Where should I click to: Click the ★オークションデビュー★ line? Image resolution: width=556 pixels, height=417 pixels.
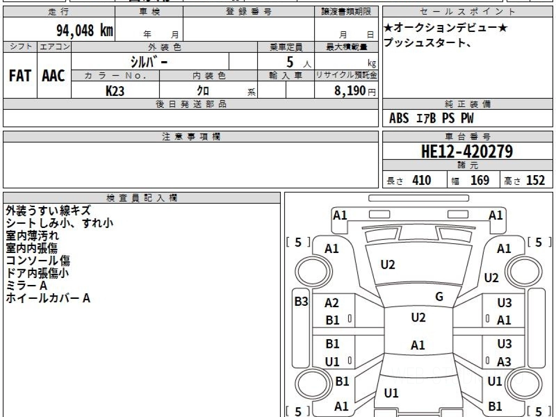click(x=446, y=29)
